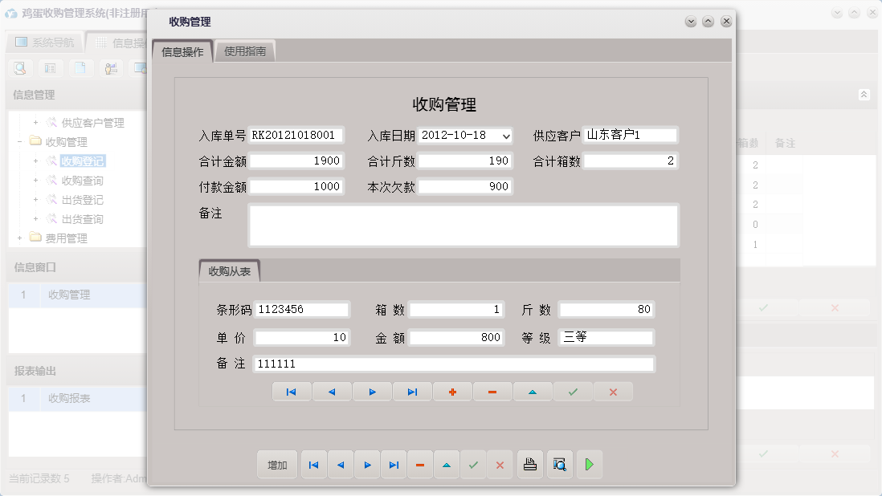This screenshot has height=496, width=882.
Task: Click the green checkmark to confirm the detail record
Action: (573, 392)
